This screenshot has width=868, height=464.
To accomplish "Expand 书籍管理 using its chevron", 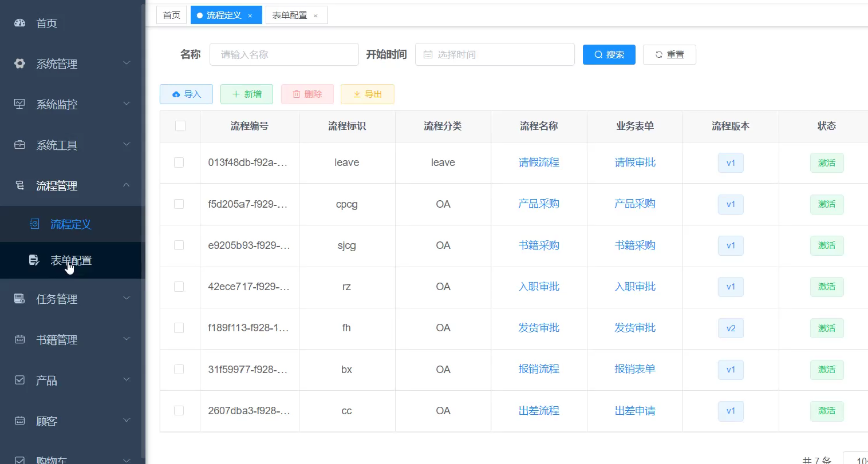I will pos(127,339).
